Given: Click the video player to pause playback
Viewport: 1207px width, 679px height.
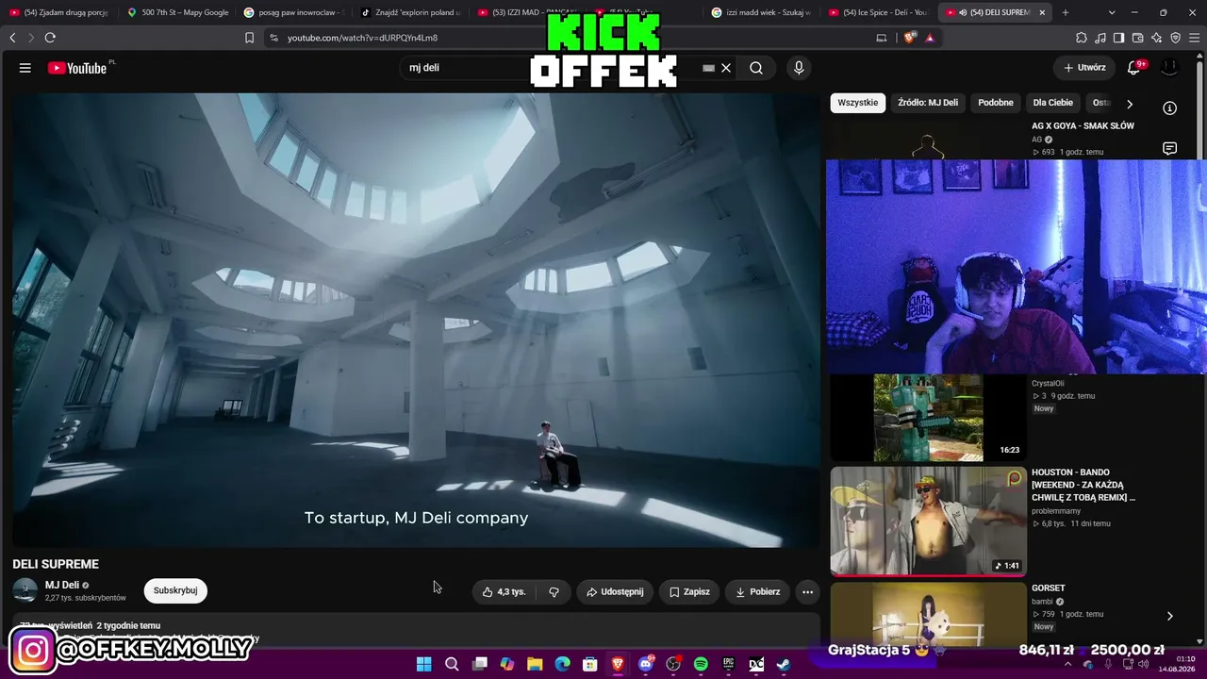Looking at the screenshot, I should click(416, 320).
